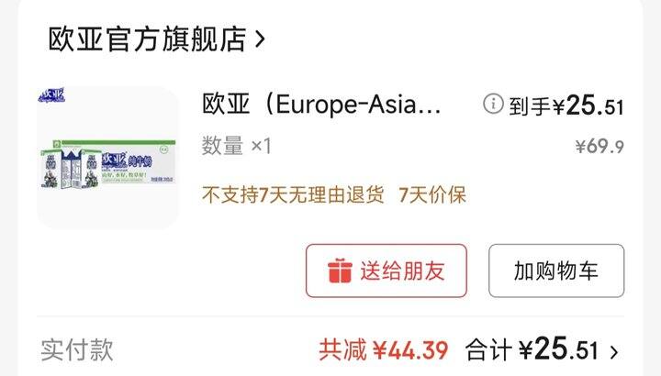Viewport: 661px width, 376px height.
Task: Click 加购物车 button
Action: (556, 271)
